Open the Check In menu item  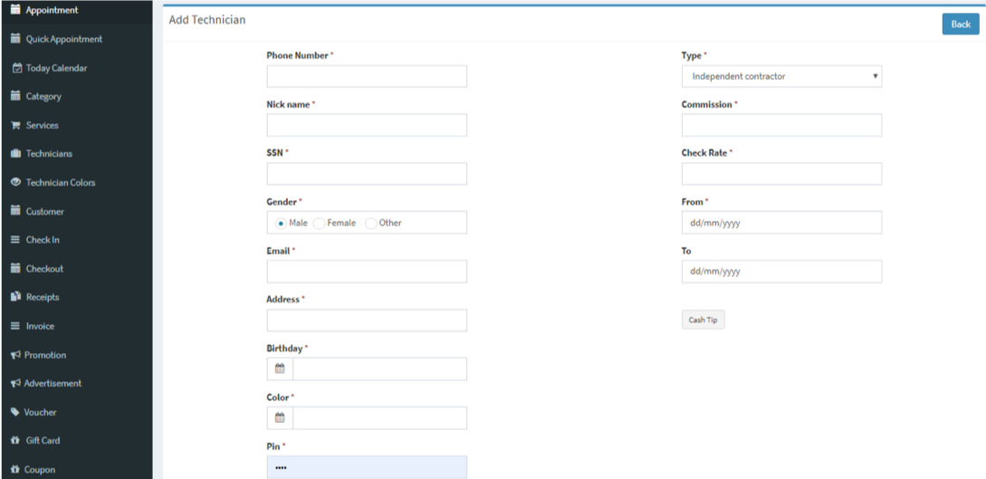tap(76, 239)
